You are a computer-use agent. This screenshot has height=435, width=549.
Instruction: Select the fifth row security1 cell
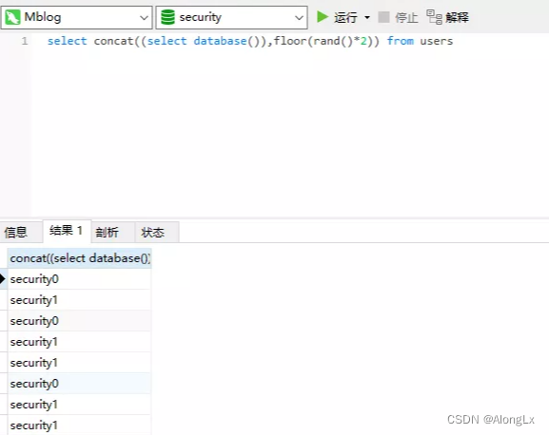pos(79,363)
